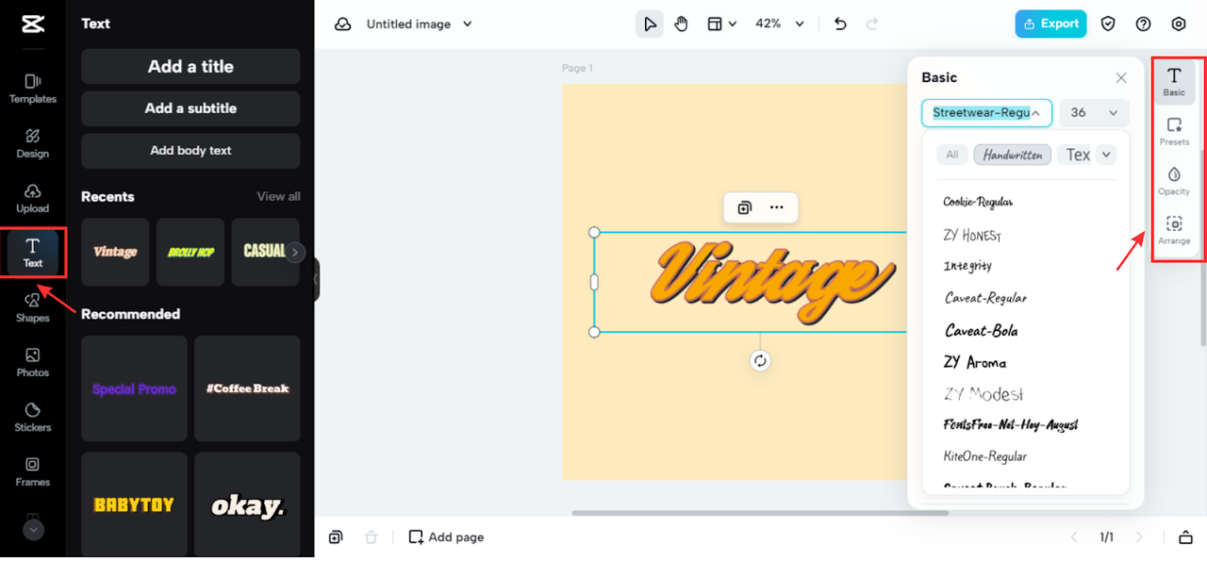The width and height of the screenshot is (1207, 561).
Task: Choose the BROLLY HOP recent text style
Action: [190, 252]
